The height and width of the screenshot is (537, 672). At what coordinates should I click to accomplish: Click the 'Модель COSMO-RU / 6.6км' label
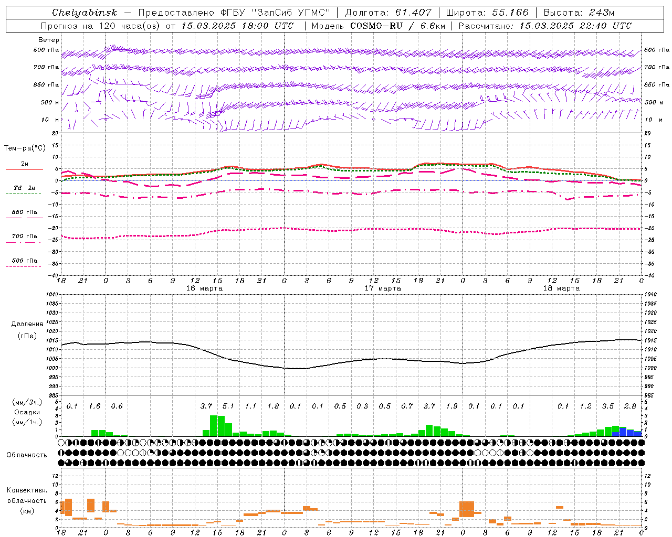pyautogui.click(x=378, y=26)
